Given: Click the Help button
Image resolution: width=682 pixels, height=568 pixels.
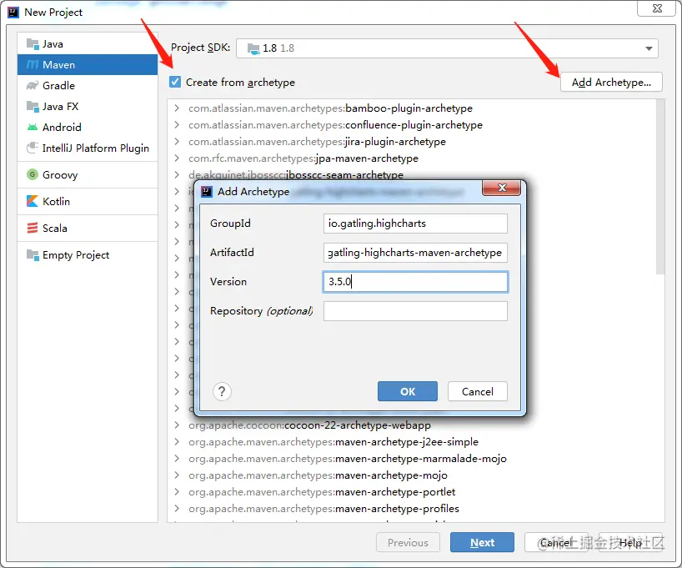Looking at the screenshot, I should pyautogui.click(x=630, y=542).
